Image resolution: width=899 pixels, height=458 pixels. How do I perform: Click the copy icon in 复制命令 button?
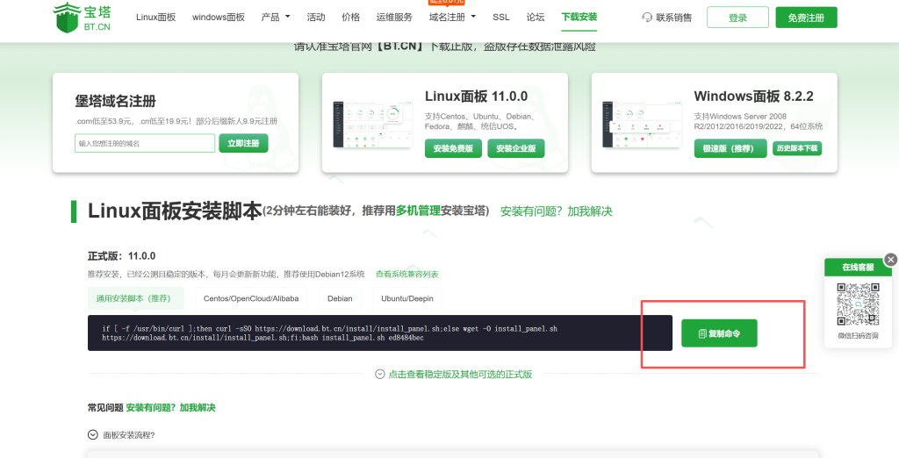click(x=702, y=333)
